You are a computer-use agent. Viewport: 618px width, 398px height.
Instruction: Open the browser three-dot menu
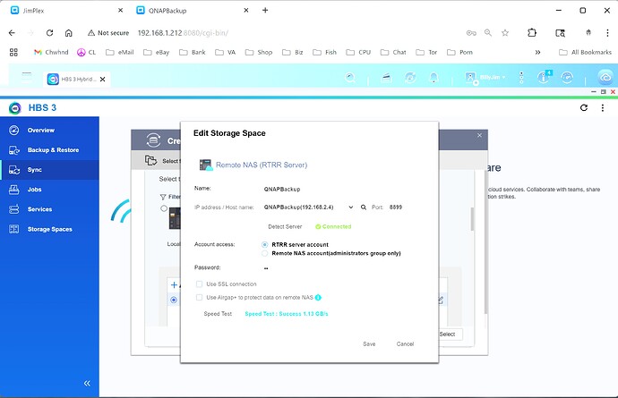pyautogui.click(x=607, y=33)
